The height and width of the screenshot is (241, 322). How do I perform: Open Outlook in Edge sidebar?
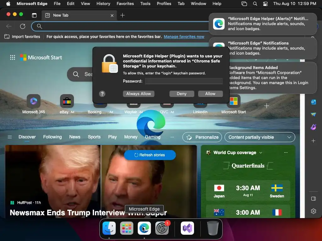314,102
